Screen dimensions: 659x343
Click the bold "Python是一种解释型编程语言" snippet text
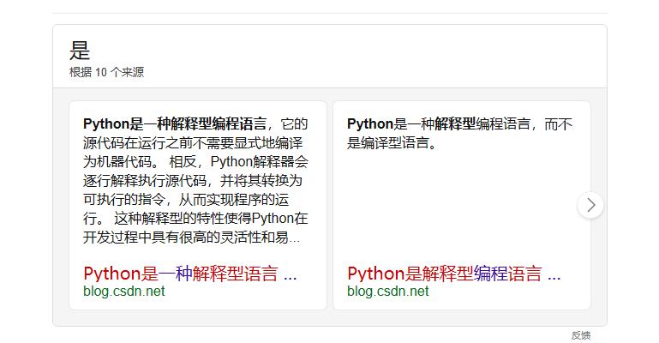pos(175,124)
